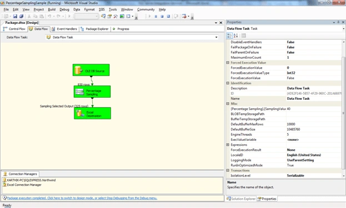Open Properties object selector dropdown
Image resolution: width=346 pixels, height=208 pixels.
pyautogui.click(x=343, y=29)
